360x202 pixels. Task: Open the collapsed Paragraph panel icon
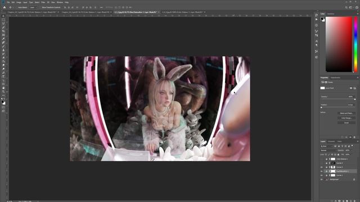tap(317, 45)
